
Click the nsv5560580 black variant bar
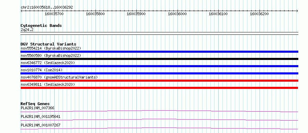(x=159, y=59)
